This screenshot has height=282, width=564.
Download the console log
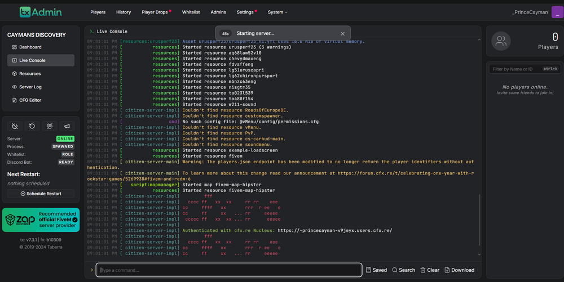point(459,270)
